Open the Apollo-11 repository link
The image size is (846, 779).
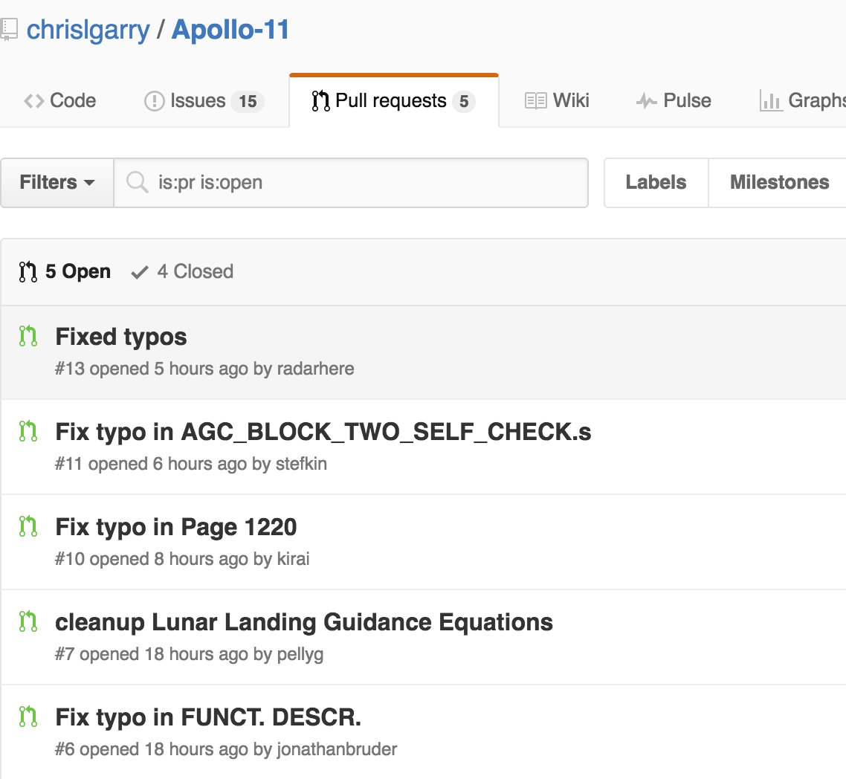[x=230, y=30]
